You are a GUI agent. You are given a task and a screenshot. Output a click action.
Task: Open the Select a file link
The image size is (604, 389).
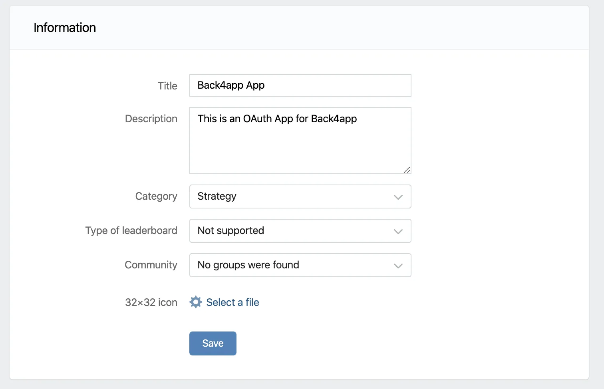point(232,302)
